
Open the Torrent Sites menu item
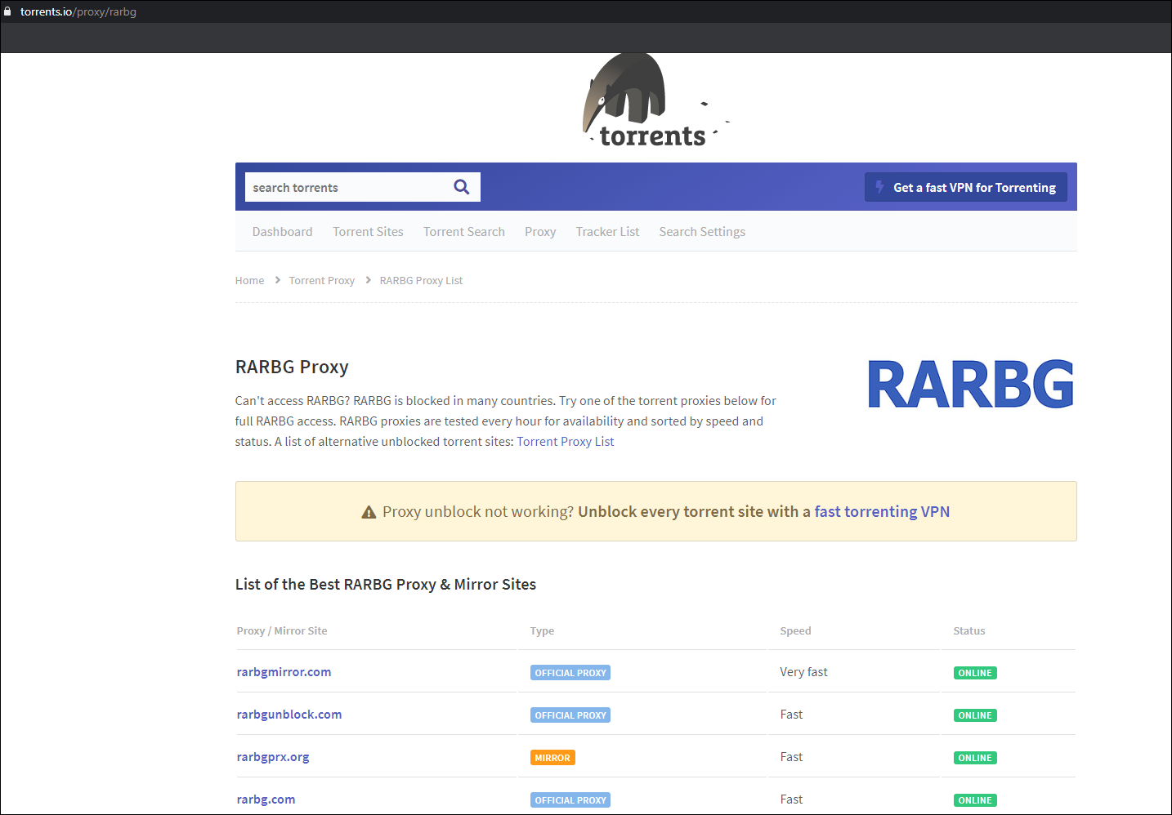369,232
